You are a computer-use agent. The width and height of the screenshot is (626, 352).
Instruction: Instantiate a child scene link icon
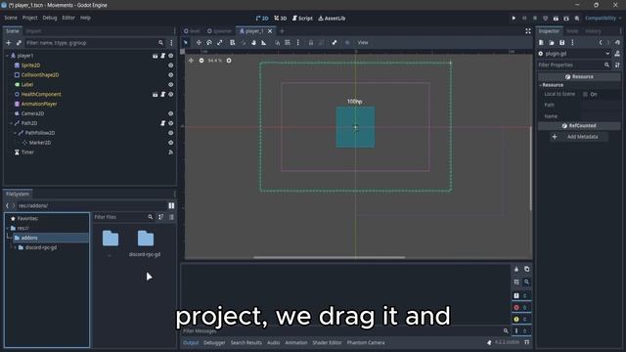19,43
